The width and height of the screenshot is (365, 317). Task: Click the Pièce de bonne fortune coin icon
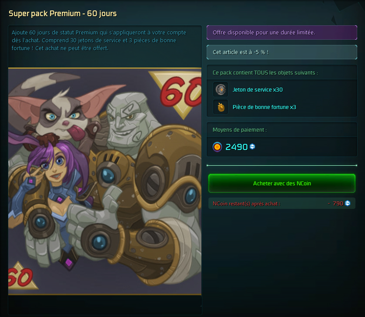point(221,107)
